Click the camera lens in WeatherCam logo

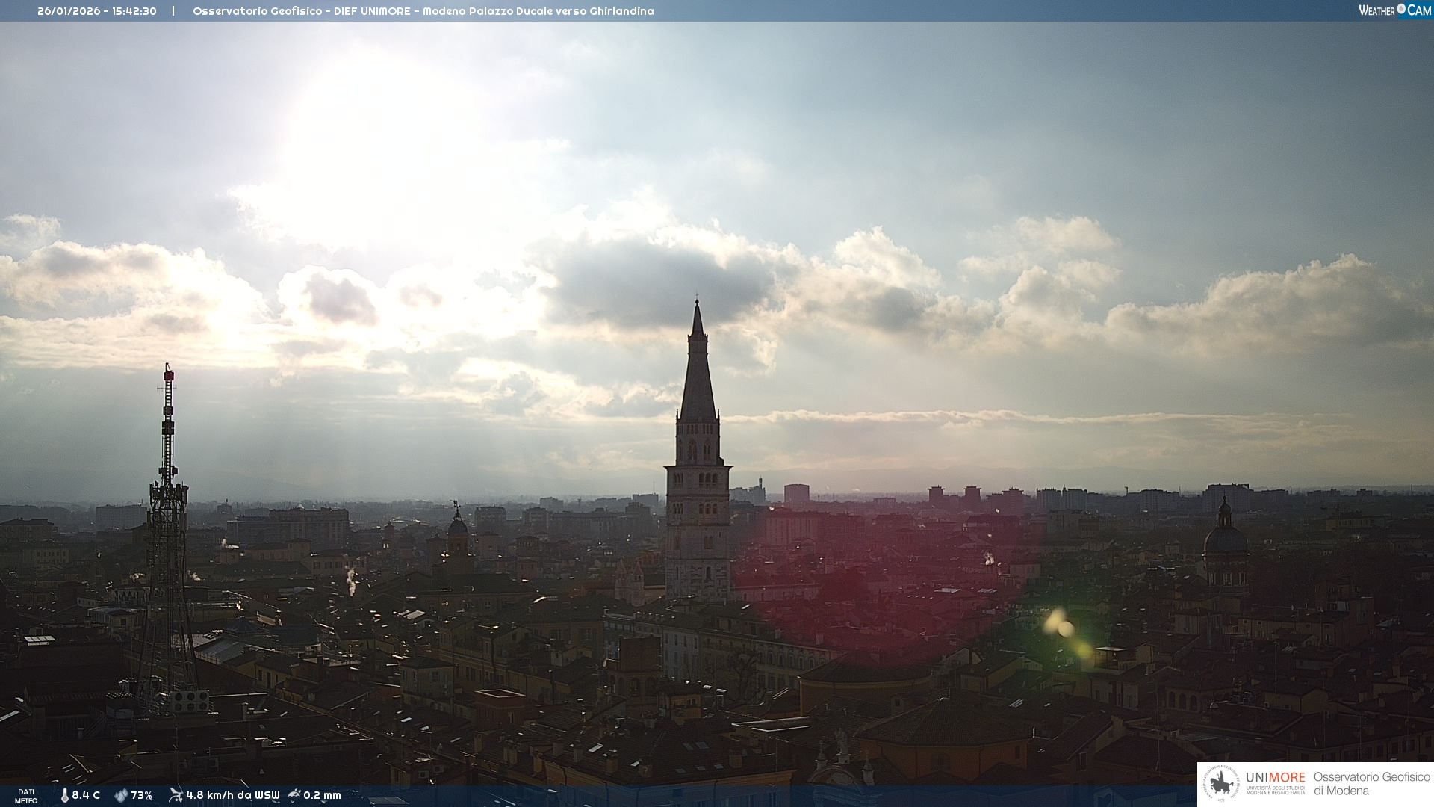[x=1401, y=9]
